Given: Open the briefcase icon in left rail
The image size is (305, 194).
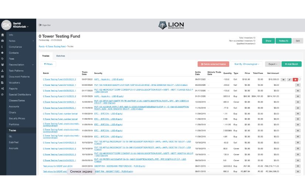Looking at the screenshot, I should point(2,41).
